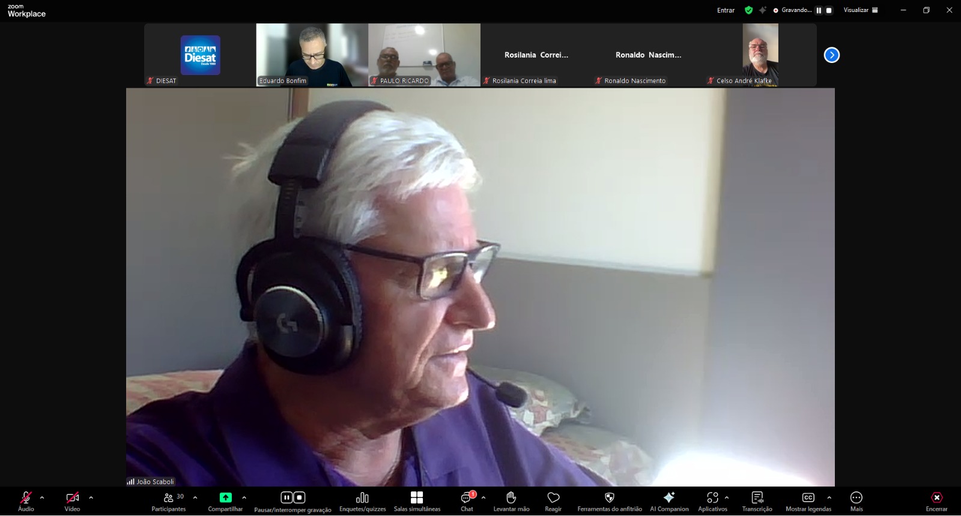
Task: Open Ferramentas do anfitrião host tools
Action: pyautogui.click(x=610, y=502)
